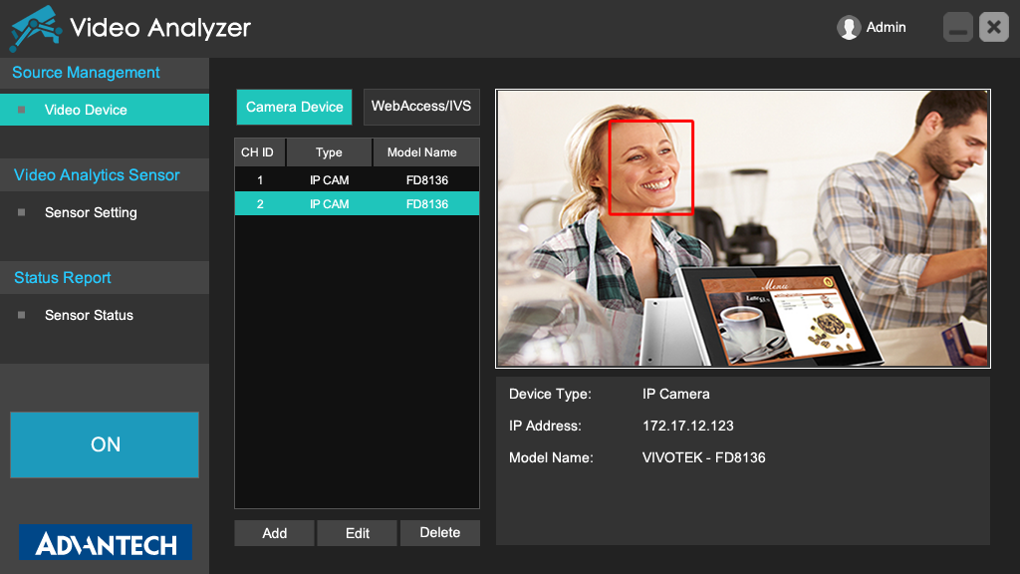Open the Video Device page

(x=86, y=110)
